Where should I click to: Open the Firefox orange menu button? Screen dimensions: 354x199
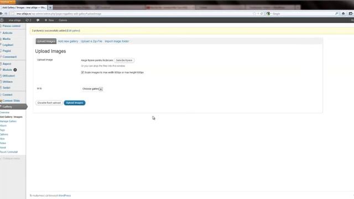pos(8,2)
